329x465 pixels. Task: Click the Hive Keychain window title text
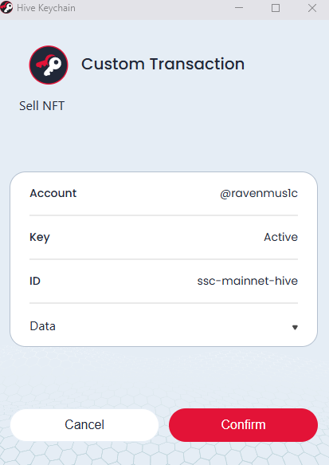46,8
